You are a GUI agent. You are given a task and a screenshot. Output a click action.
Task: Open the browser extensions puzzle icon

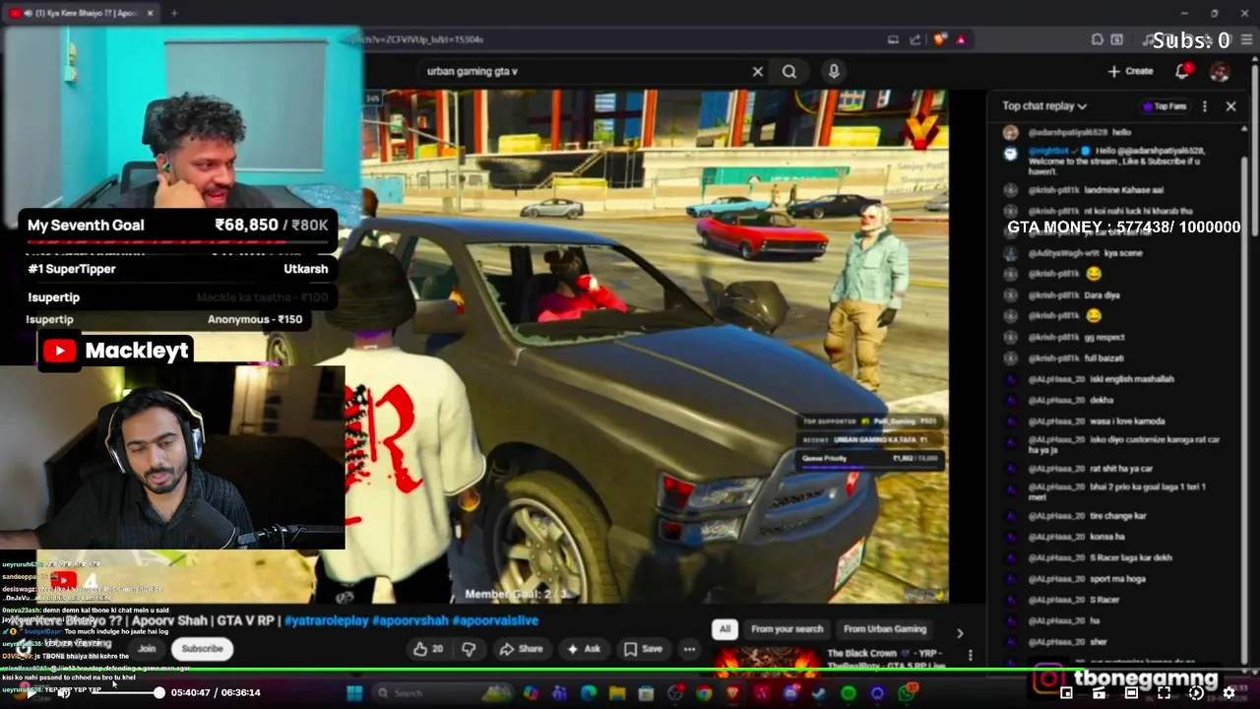[x=1097, y=39]
